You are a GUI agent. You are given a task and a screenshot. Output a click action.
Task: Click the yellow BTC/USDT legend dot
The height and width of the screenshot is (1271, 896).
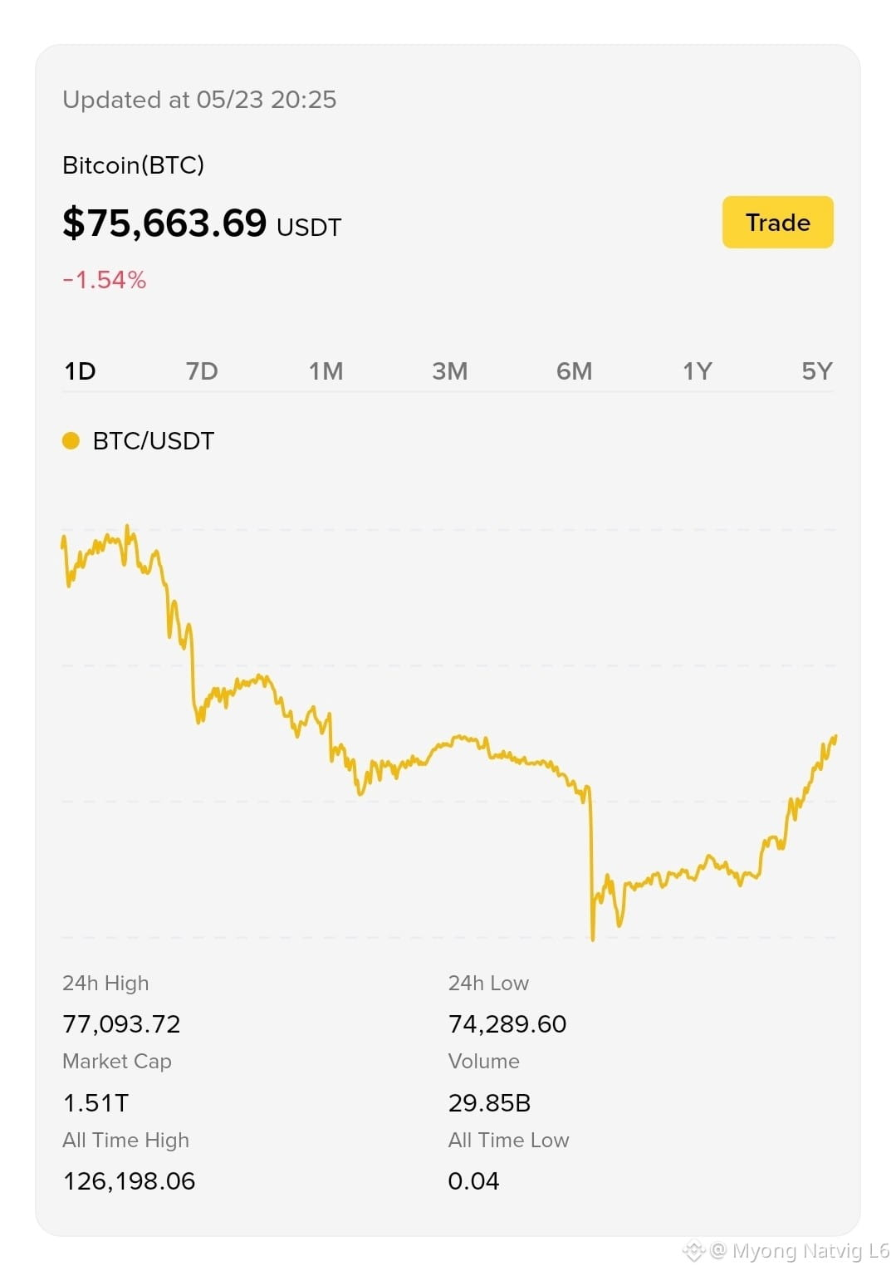[71, 441]
